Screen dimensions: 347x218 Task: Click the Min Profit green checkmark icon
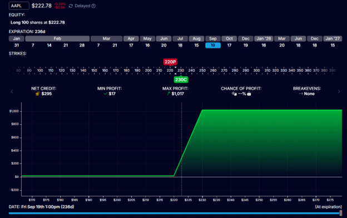click(x=106, y=94)
